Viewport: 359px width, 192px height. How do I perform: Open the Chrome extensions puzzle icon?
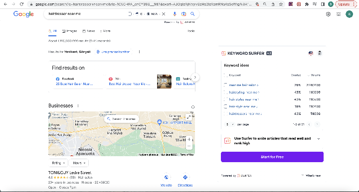307,4
